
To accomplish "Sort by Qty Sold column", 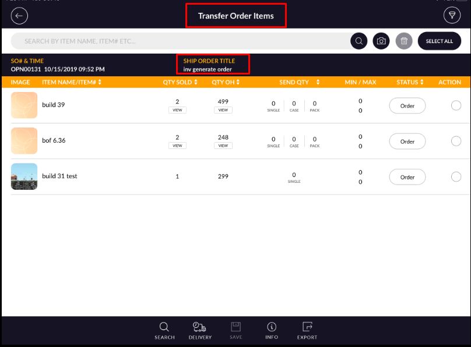I will [x=180, y=83].
